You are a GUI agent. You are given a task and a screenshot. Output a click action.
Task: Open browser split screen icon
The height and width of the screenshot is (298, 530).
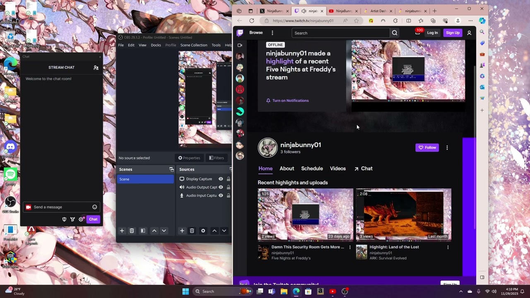click(409, 21)
